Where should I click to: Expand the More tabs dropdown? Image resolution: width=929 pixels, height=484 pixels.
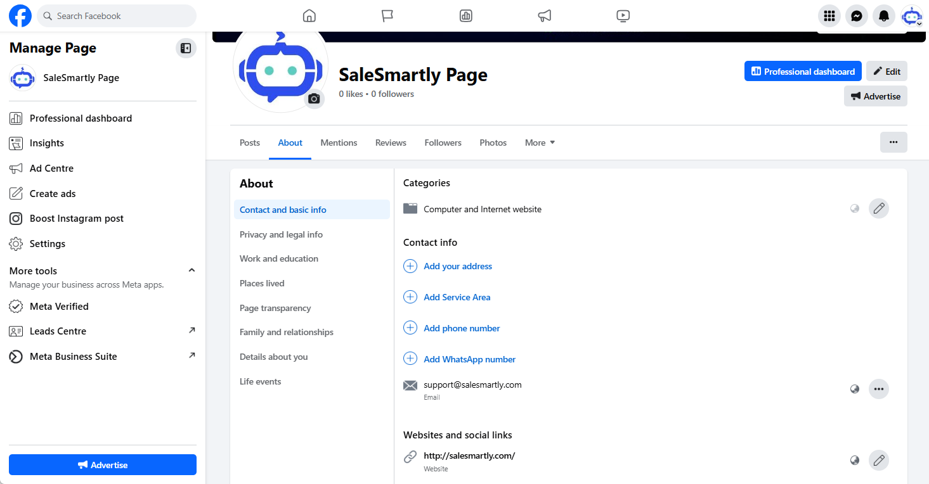pyautogui.click(x=540, y=143)
